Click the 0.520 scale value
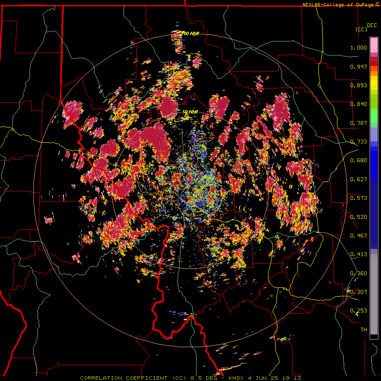The image size is (381, 381). coord(359,217)
